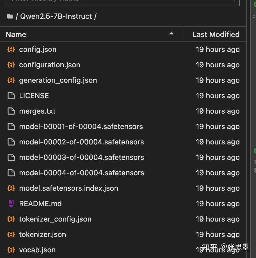Select the generation_config.json file
Screen dimensions: 256x258
[x=58, y=80]
